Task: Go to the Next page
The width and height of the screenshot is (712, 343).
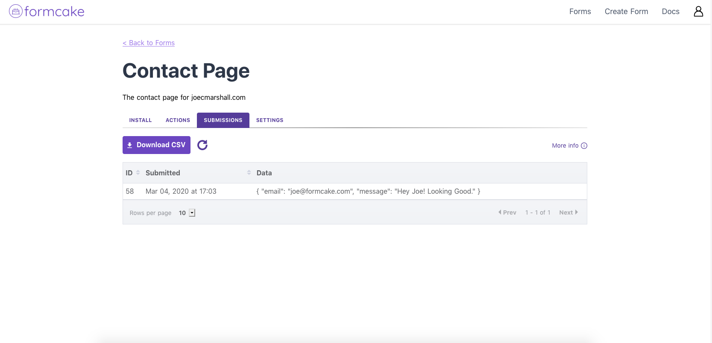Action: click(x=568, y=212)
